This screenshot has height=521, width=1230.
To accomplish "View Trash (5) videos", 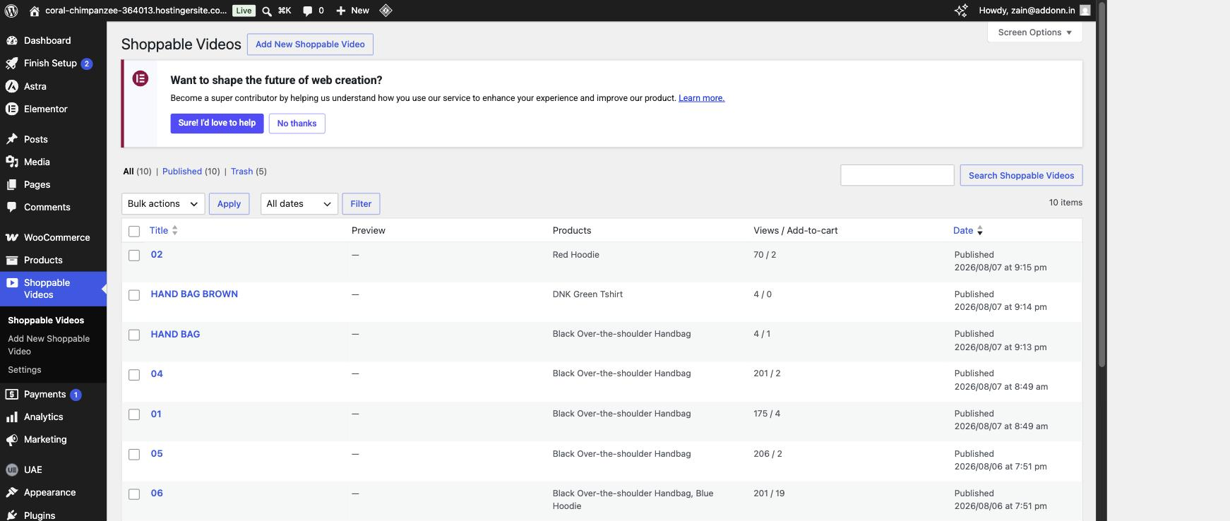I will (x=249, y=171).
